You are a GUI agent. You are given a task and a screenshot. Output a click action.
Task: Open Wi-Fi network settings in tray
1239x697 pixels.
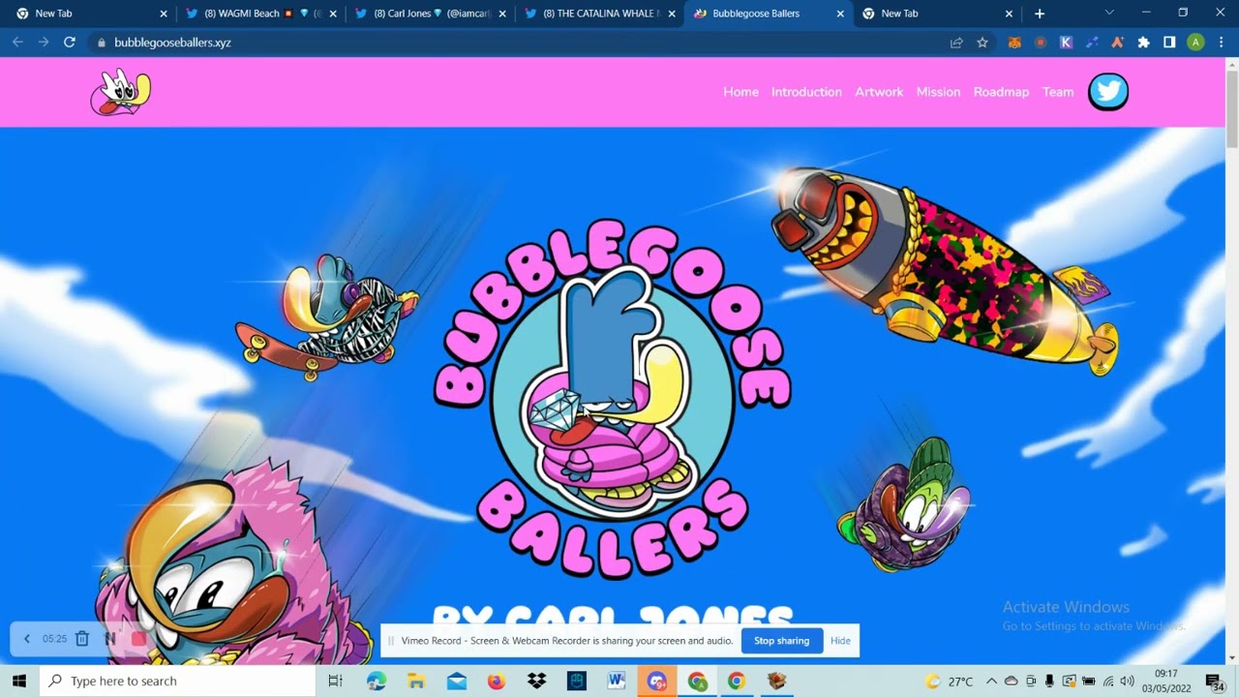click(1108, 681)
